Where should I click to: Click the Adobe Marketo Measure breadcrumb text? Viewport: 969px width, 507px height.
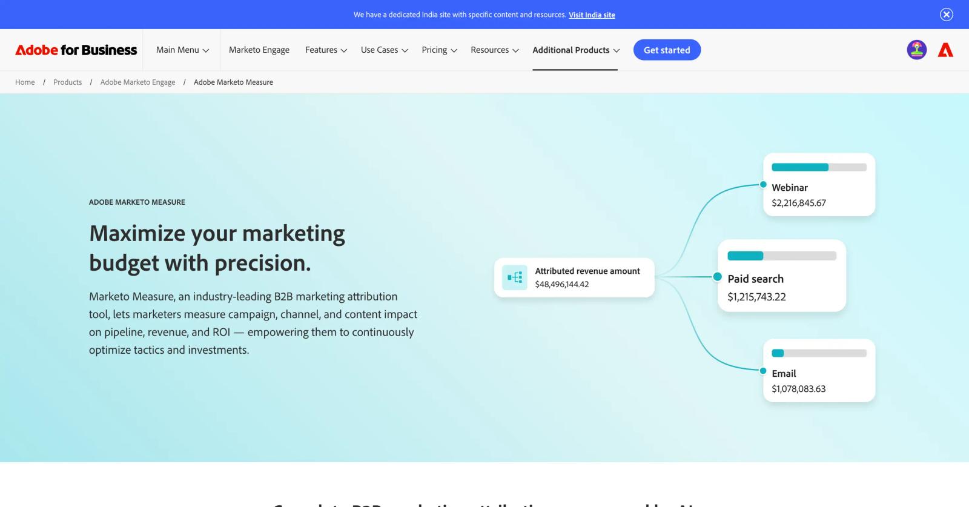pyautogui.click(x=233, y=82)
